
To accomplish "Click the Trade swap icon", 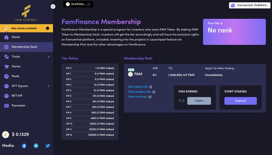I will [6, 57].
